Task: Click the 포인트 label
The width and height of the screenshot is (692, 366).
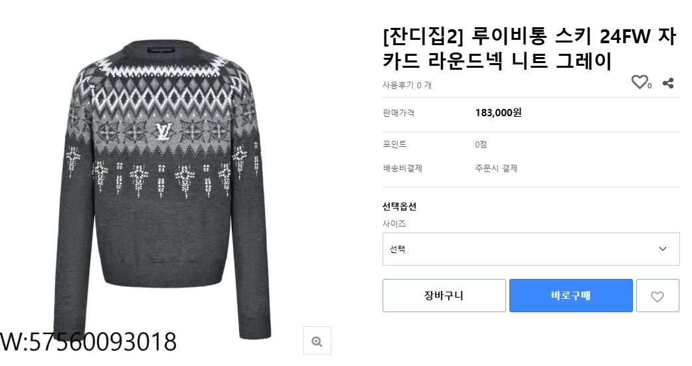Action: pos(394,144)
